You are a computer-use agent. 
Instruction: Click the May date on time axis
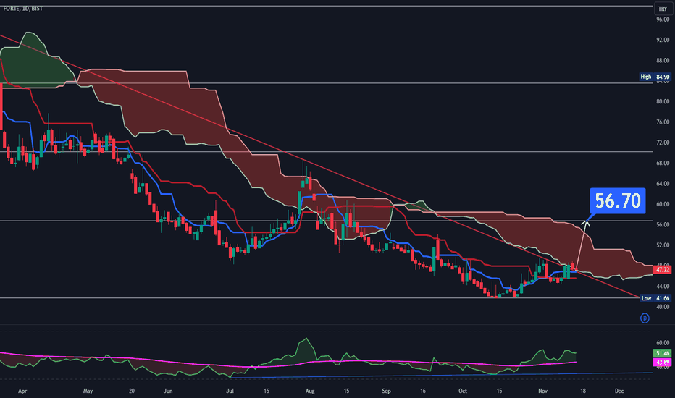click(88, 391)
